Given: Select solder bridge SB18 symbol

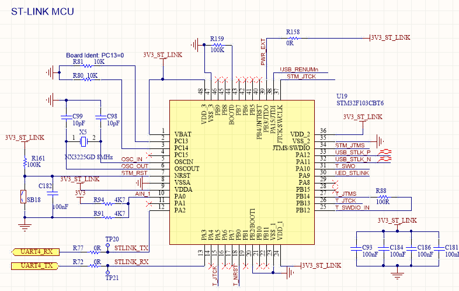Looking at the screenshot, I should 23,197.
